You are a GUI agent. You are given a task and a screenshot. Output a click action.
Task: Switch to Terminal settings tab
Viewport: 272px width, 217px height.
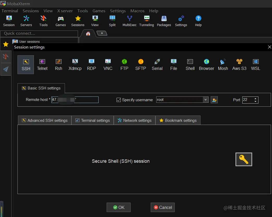click(x=93, y=120)
